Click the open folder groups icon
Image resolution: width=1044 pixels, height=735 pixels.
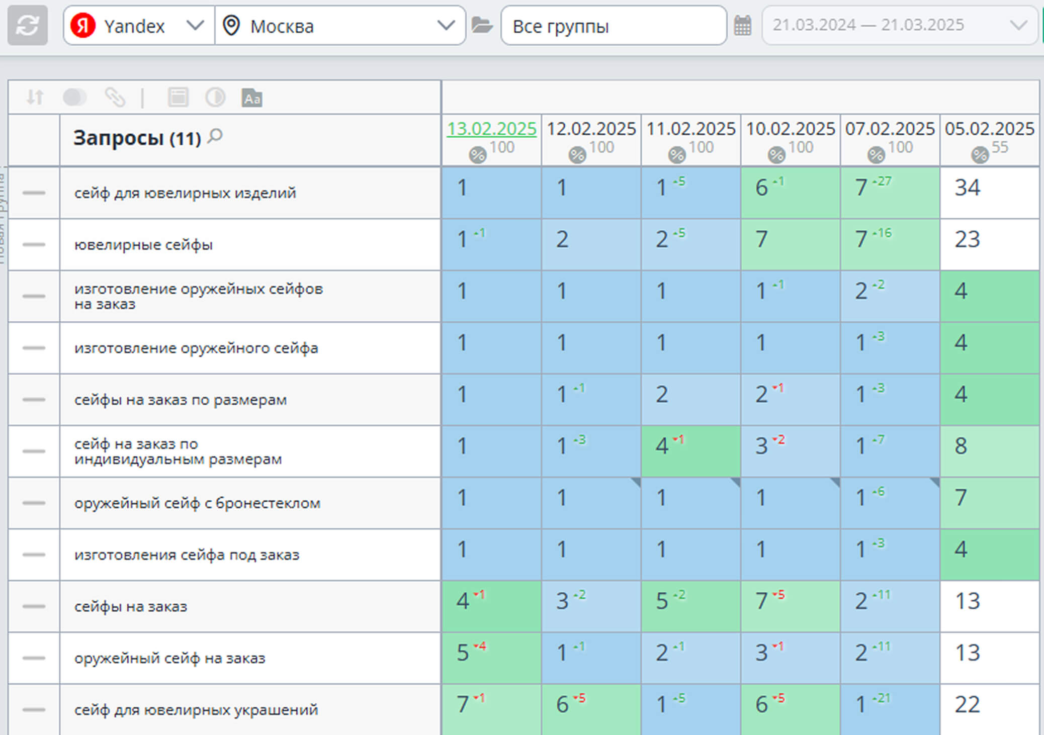click(482, 25)
